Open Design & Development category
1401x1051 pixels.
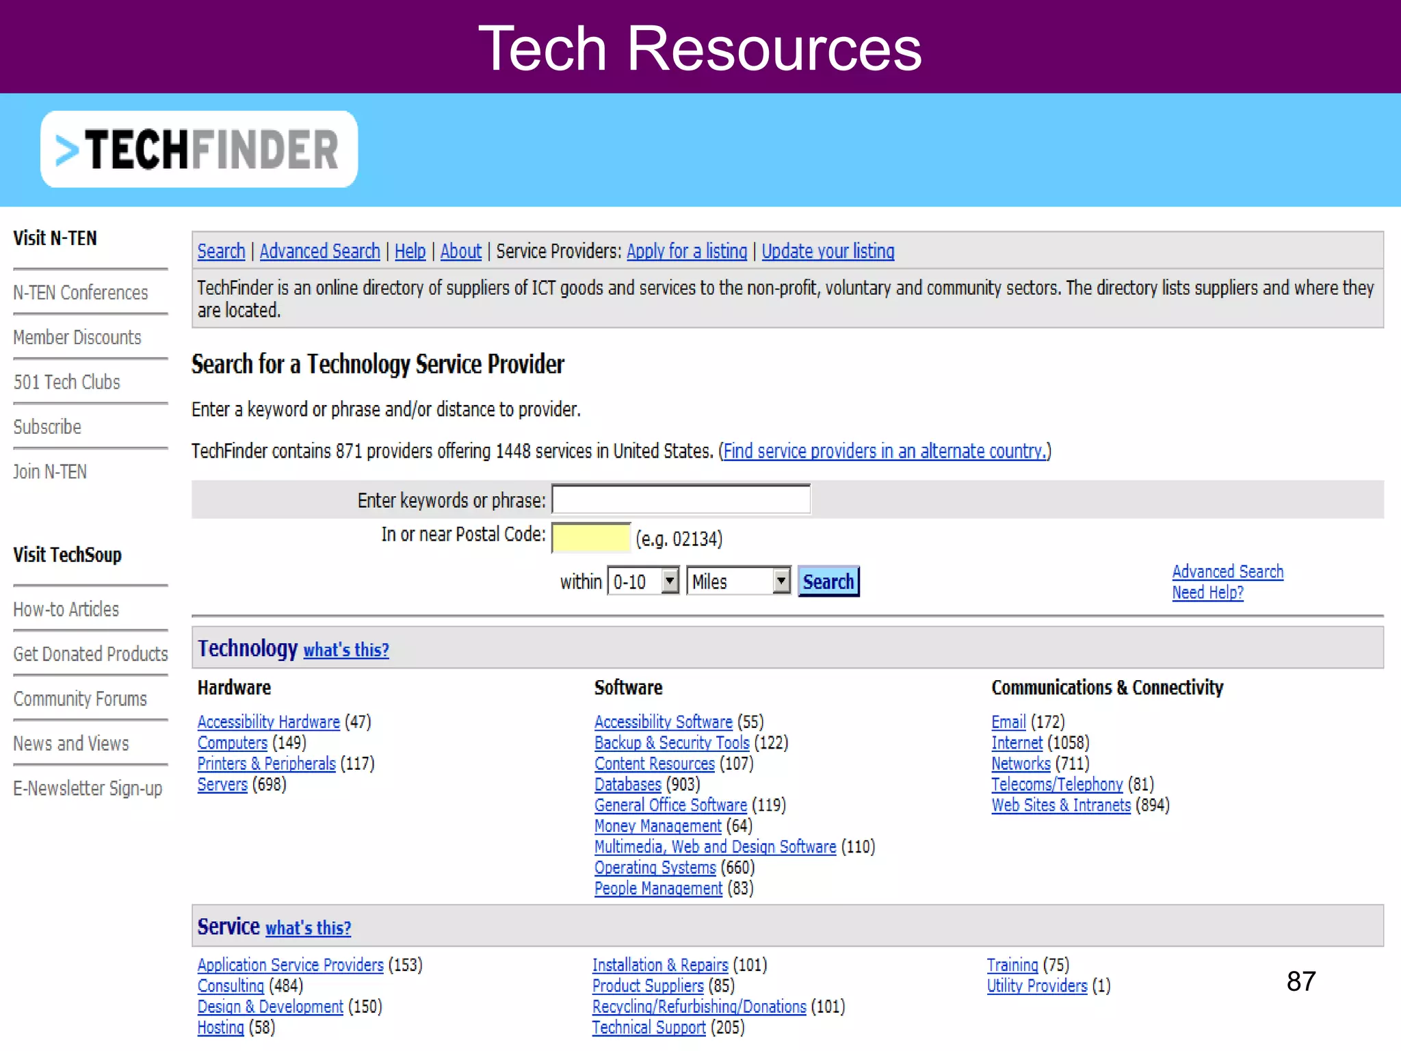coord(270,1007)
